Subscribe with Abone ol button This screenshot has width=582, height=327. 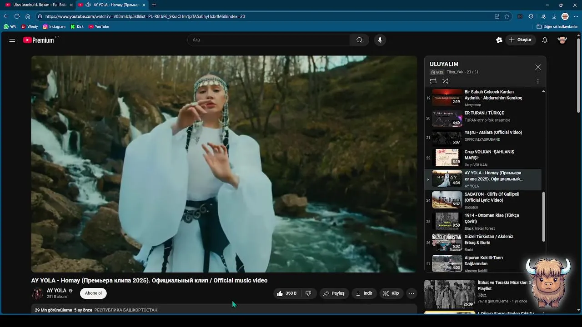(x=93, y=293)
